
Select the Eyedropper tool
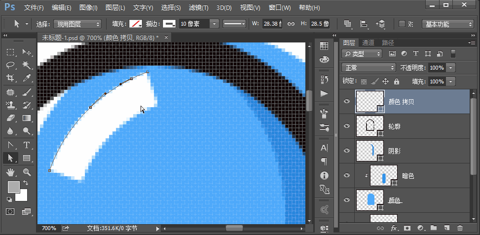point(27,78)
